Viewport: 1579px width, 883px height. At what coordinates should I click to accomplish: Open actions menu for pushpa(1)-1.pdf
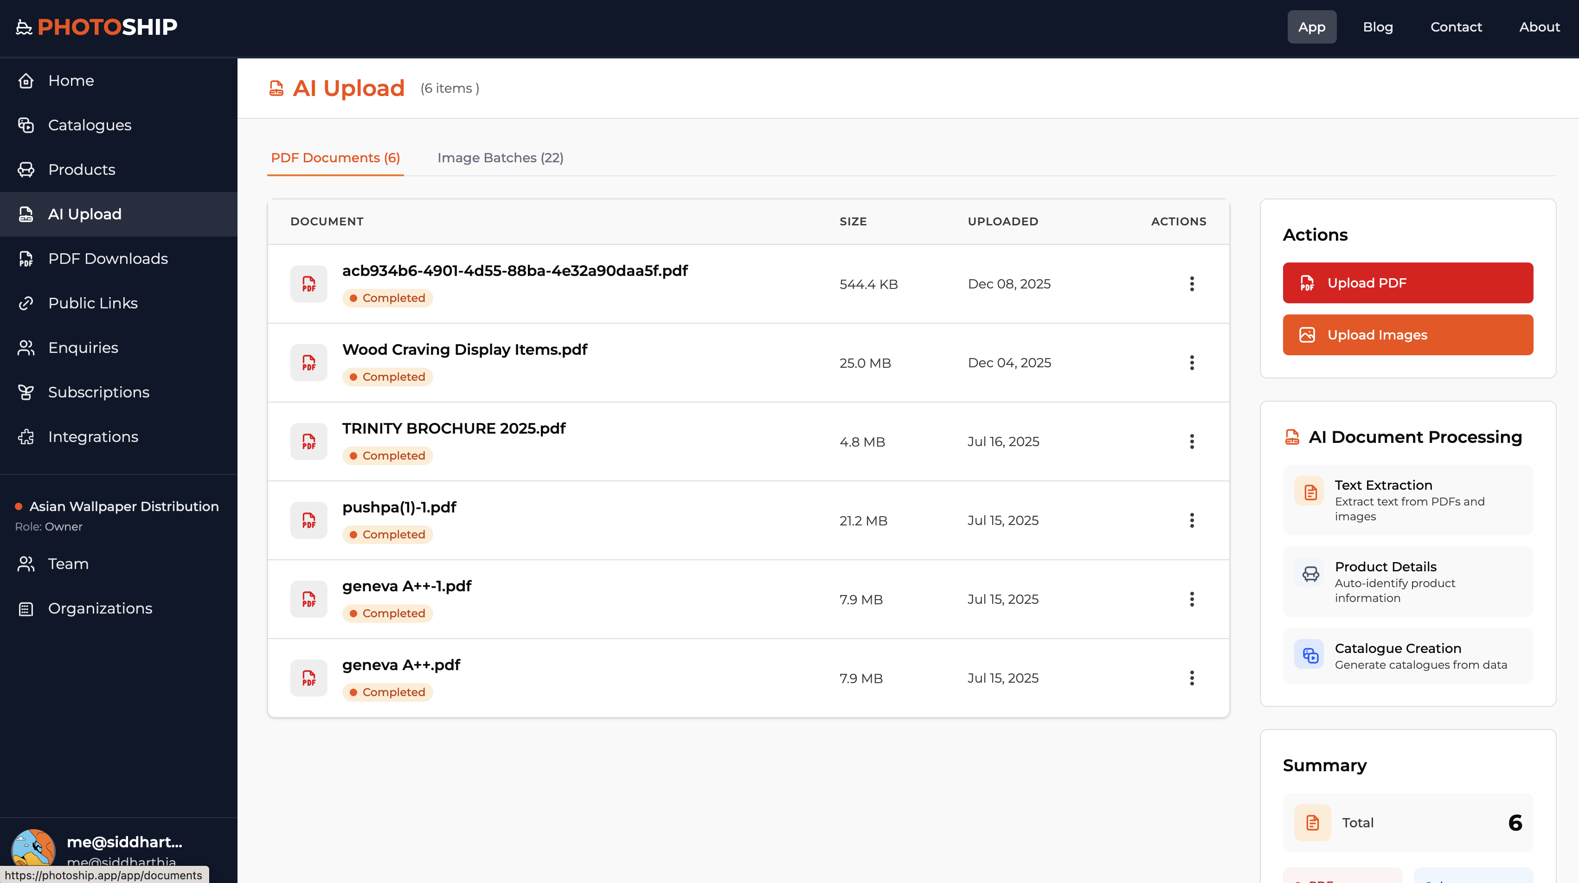pyautogui.click(x=1192, y=520)
